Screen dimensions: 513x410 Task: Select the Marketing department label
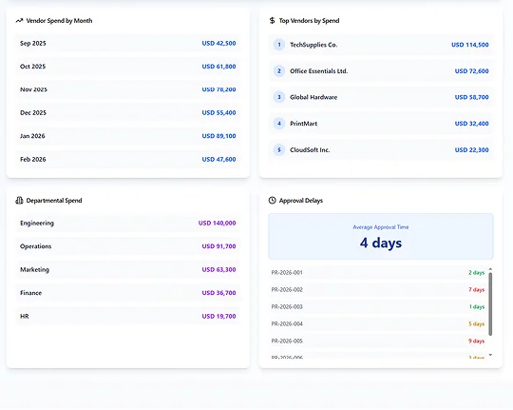(35, 270)
